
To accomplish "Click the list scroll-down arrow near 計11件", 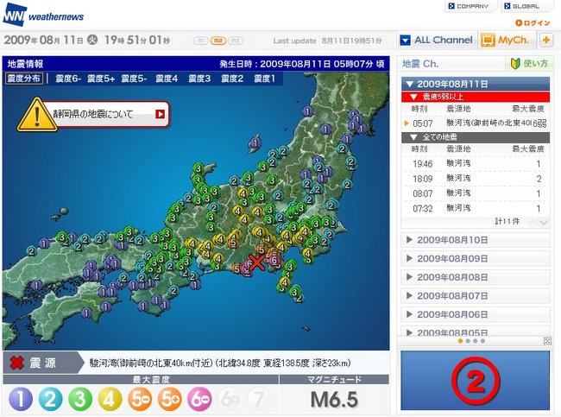I will pos(544,222).
